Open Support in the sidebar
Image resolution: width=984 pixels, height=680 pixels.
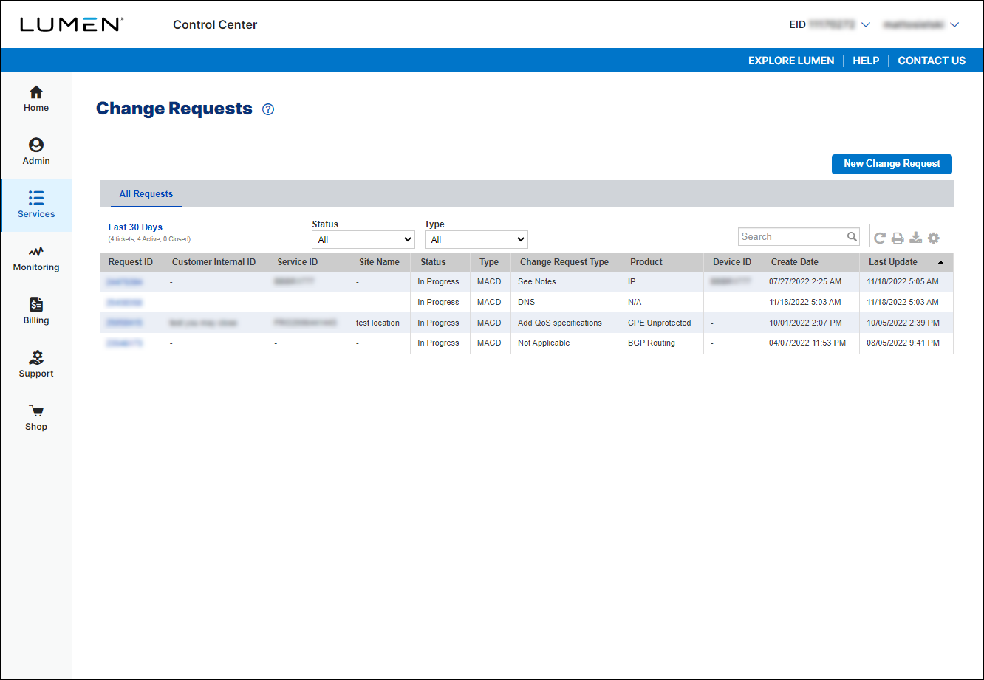pos(35,365)
